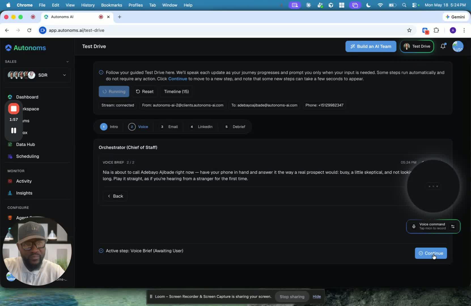The width and height of the screenshot is (471, 306).
Task: Click the voice orb with three dots
Action: pos(433,186)
